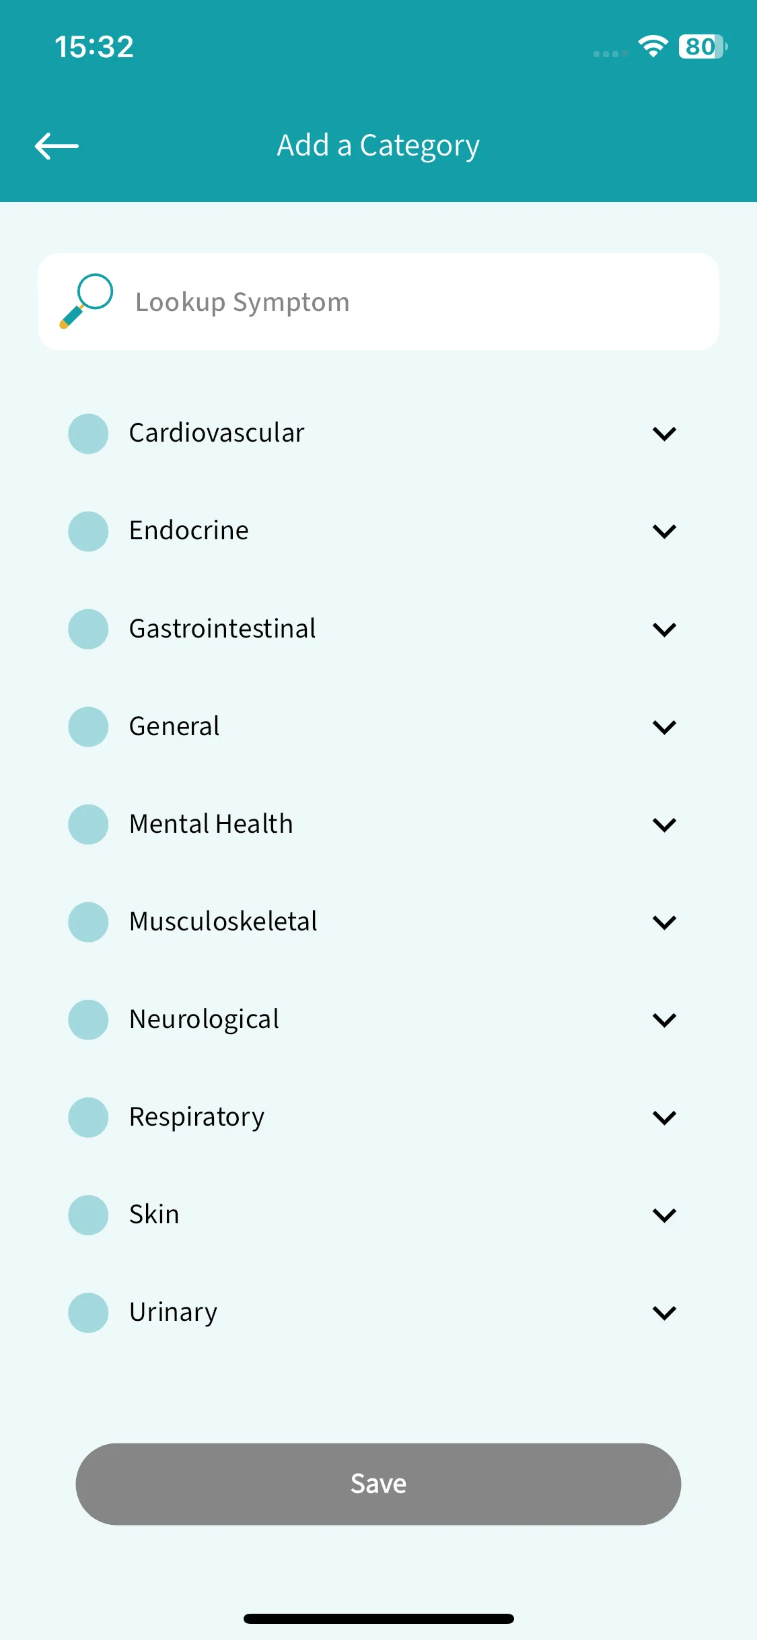The image size is (757, 1640).
Task: Tap the battery indicator icon
Action: [x=702, y=46]
